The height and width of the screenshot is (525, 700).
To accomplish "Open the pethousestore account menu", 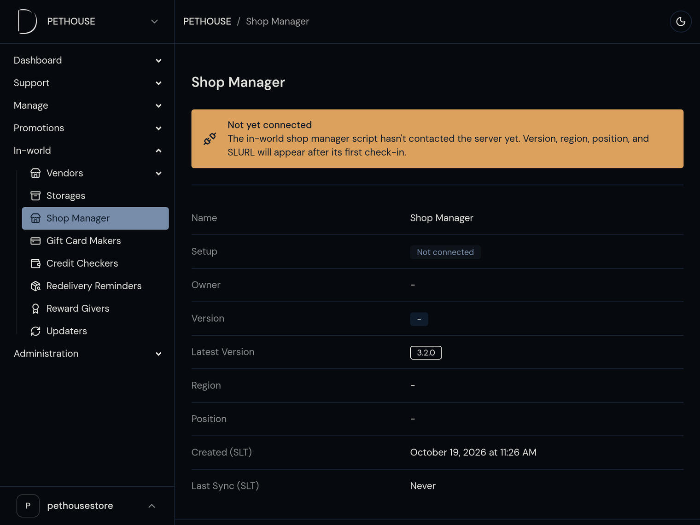I will (x=87, y=506).
